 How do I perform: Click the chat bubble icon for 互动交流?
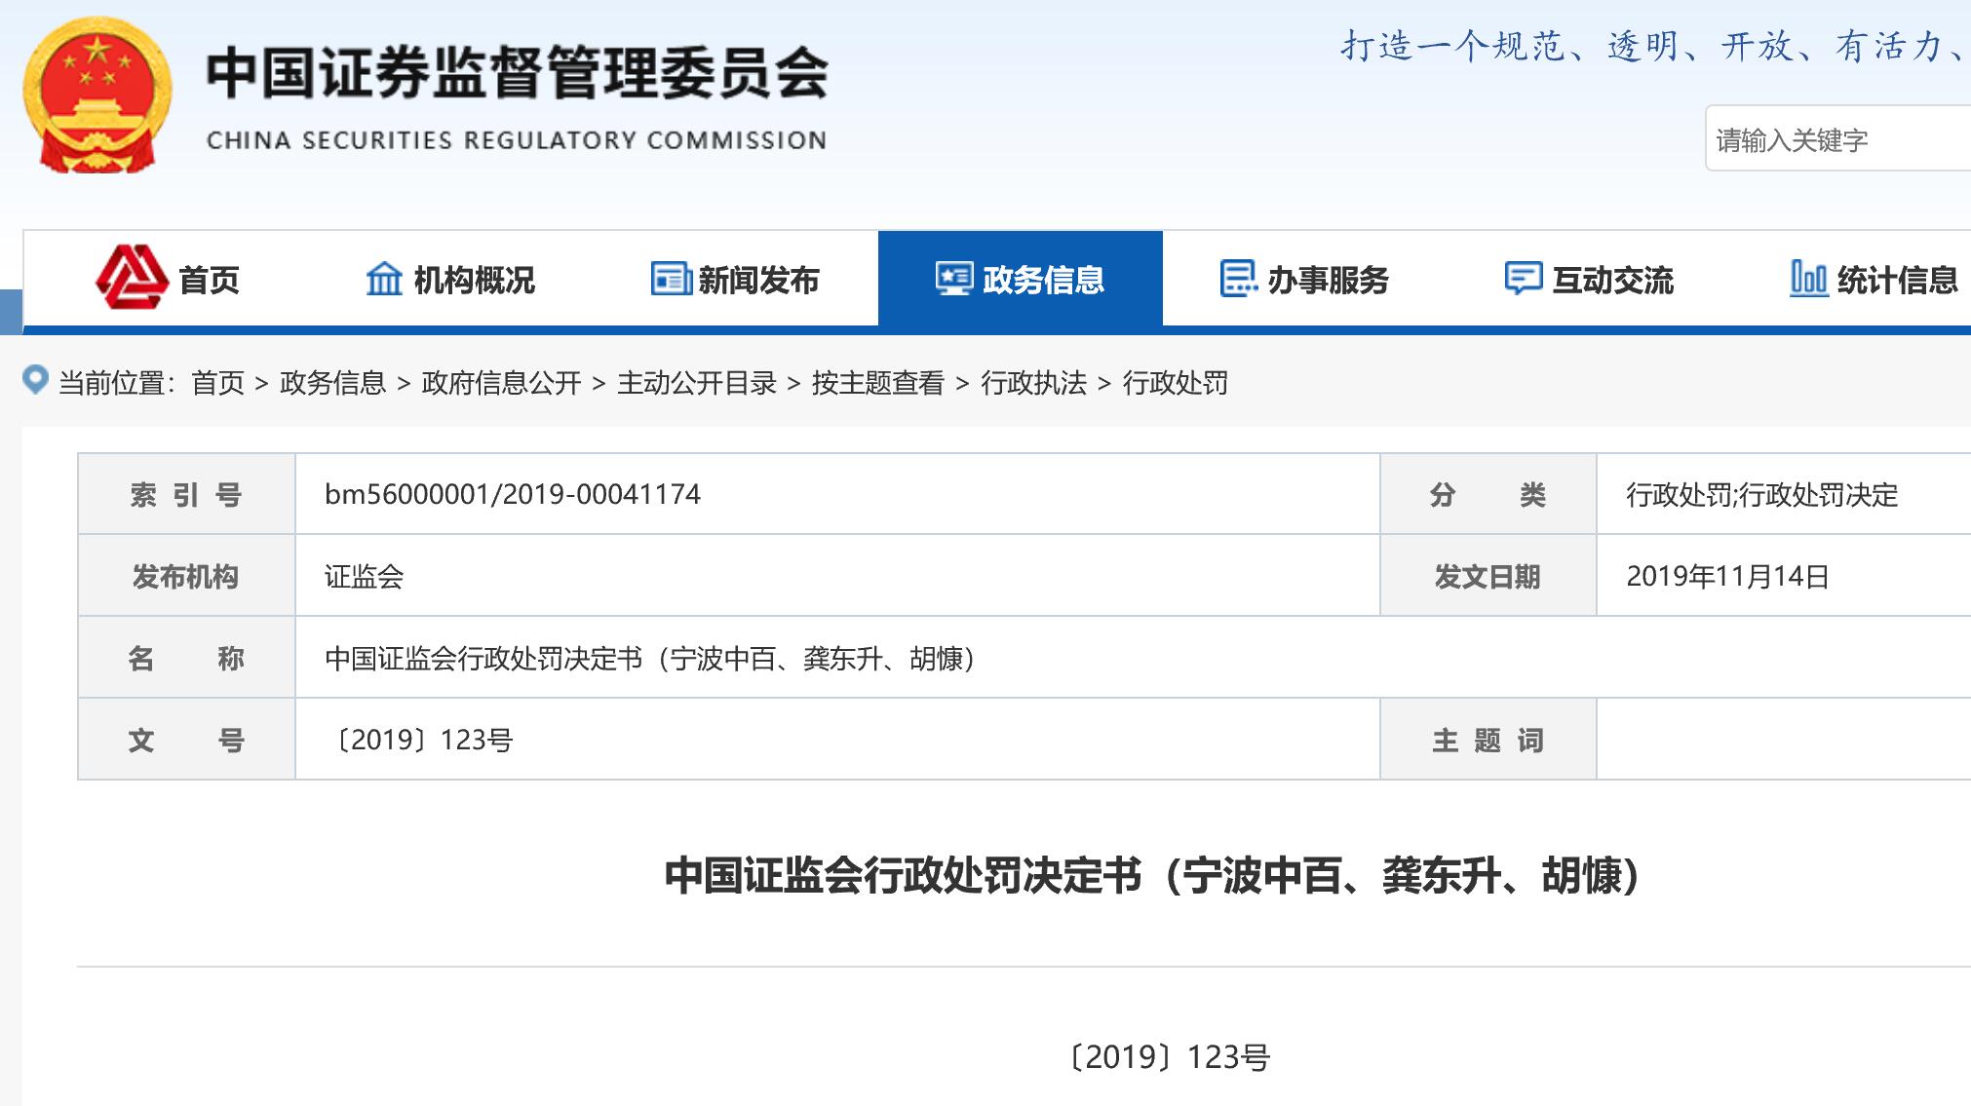[x=1523, y=279]
